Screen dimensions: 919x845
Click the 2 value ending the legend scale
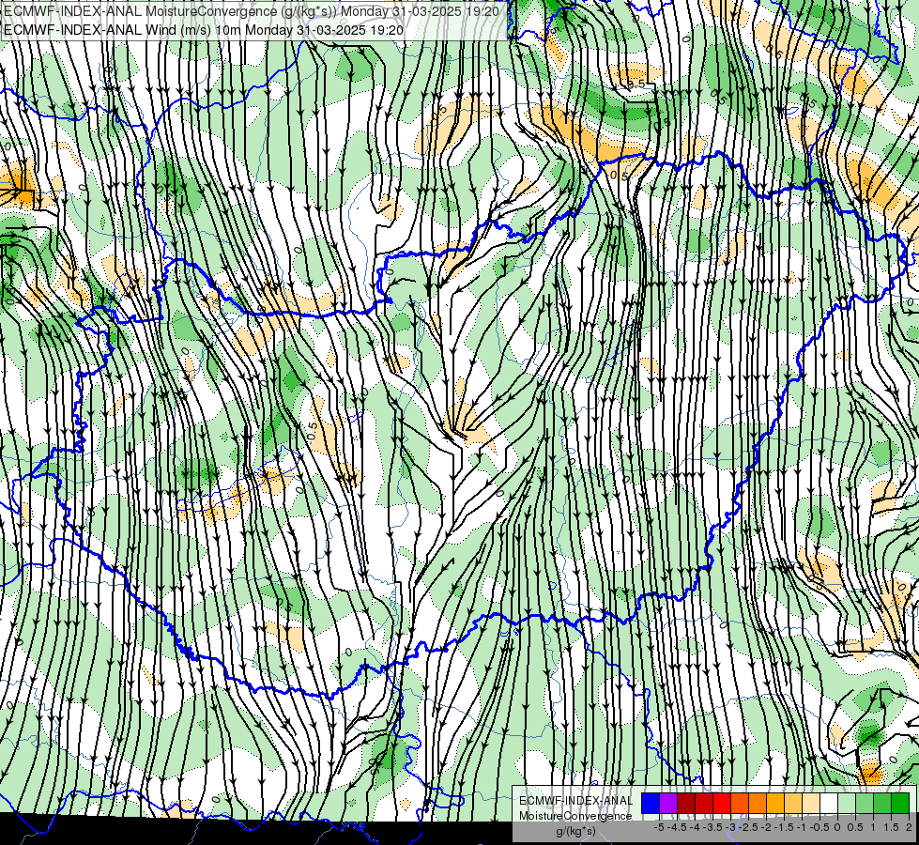pyautogui.click(x=909, y=827)
